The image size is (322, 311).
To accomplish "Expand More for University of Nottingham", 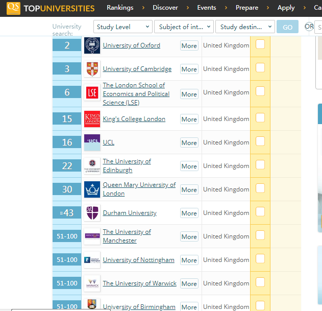I will [x=189, y=260].
